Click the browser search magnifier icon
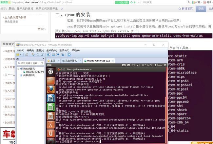The image size is (213, 144). 189,2
